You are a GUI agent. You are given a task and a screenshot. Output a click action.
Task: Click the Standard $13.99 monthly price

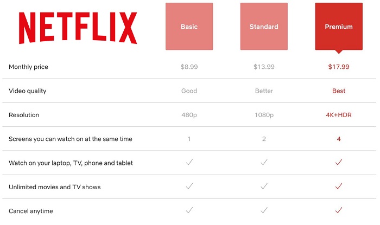264,67
